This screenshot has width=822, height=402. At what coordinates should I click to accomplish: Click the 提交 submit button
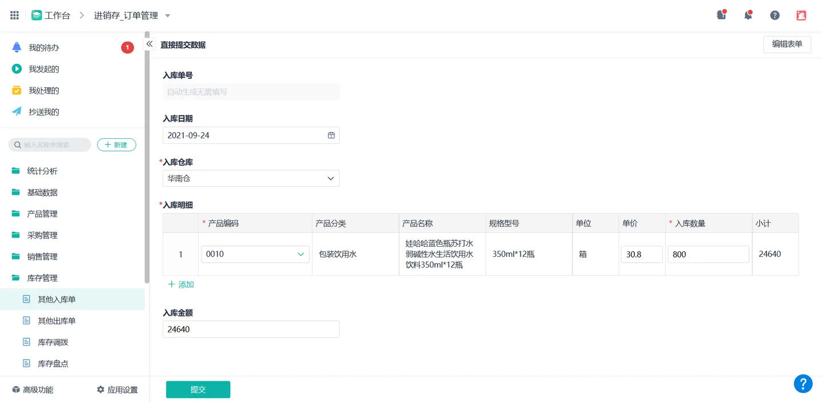coord(198,389)
